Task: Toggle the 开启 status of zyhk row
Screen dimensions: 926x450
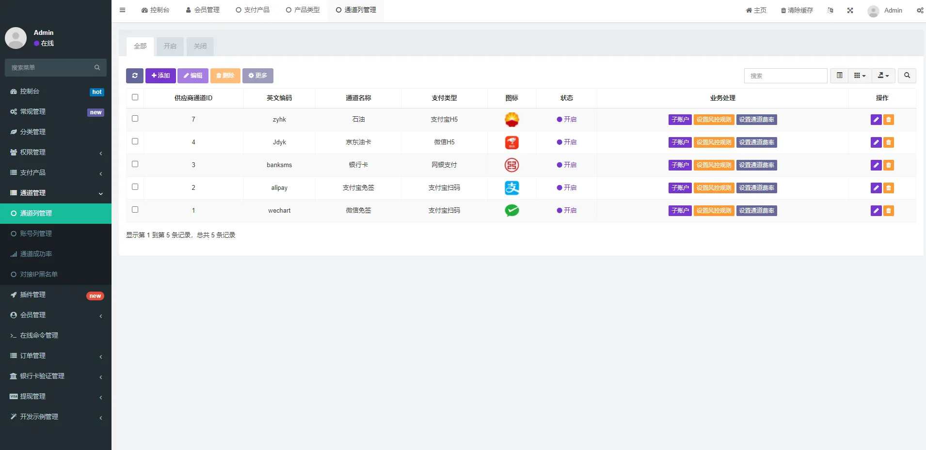Action: coord(566,120)
